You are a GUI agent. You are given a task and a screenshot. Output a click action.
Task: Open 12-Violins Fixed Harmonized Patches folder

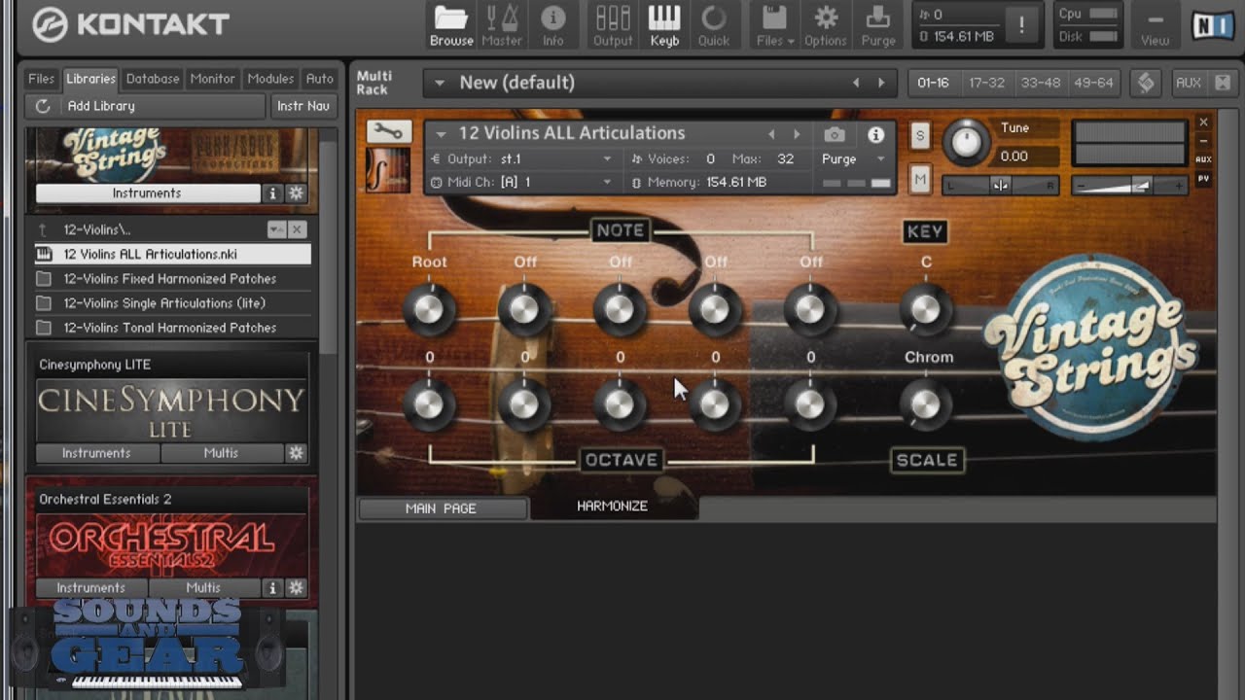click(173, 279)
